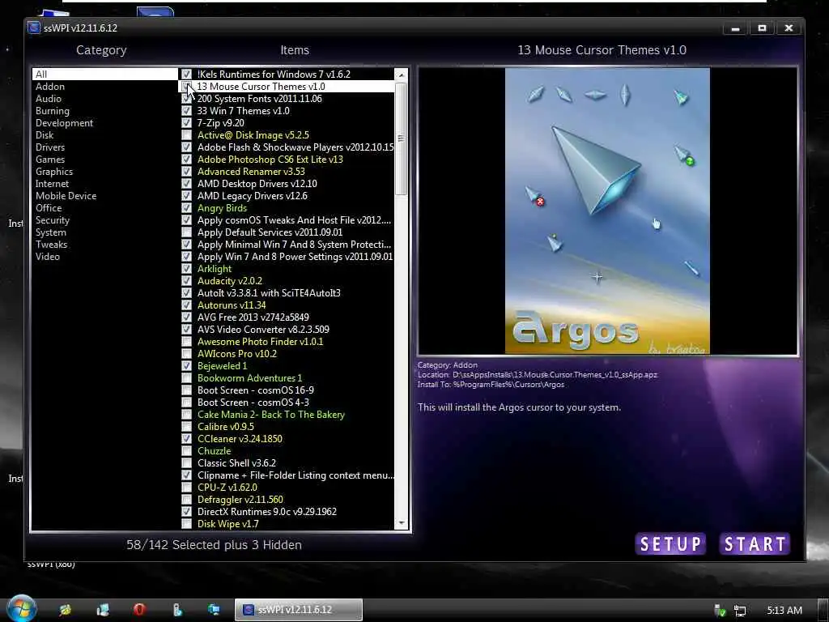
Task: Select 'CPU-Z v1.62.0' list item
Action: tap(227, 487)
